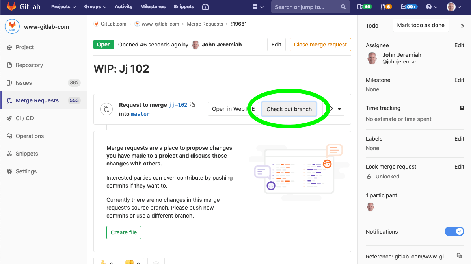Open the user avatar menu
Screen dimensions: 471x264
[454, 7]
